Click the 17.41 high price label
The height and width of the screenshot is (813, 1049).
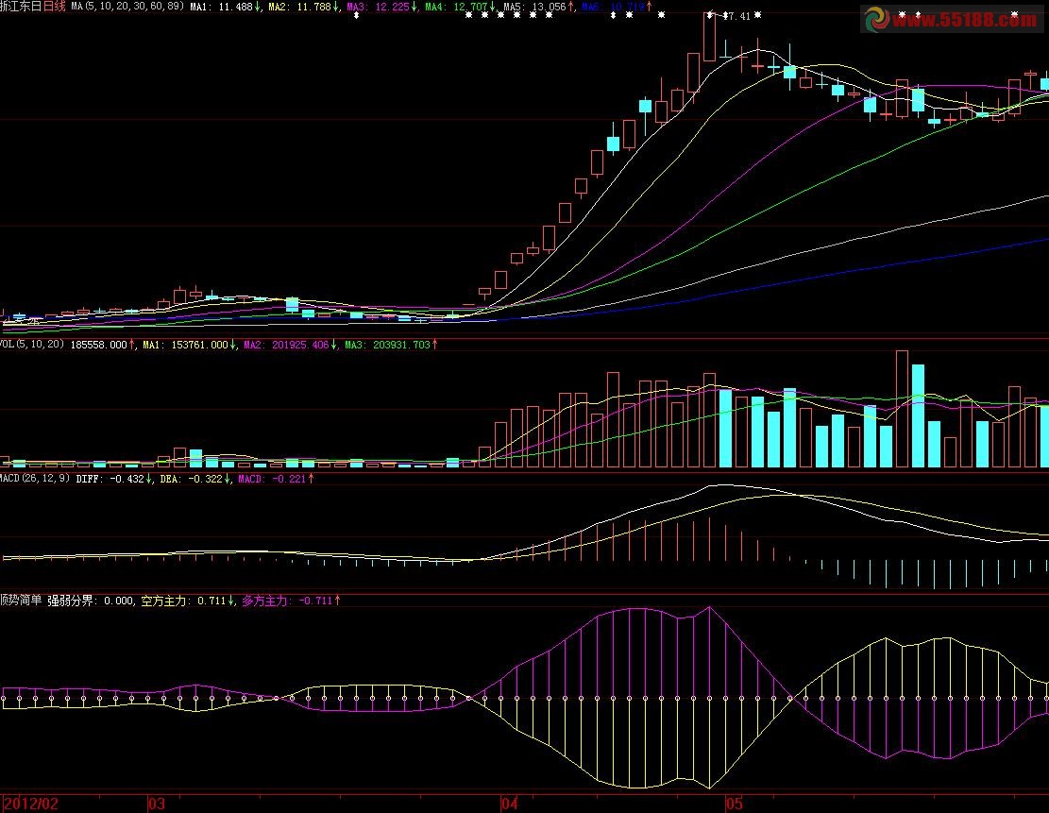(738, 16)
